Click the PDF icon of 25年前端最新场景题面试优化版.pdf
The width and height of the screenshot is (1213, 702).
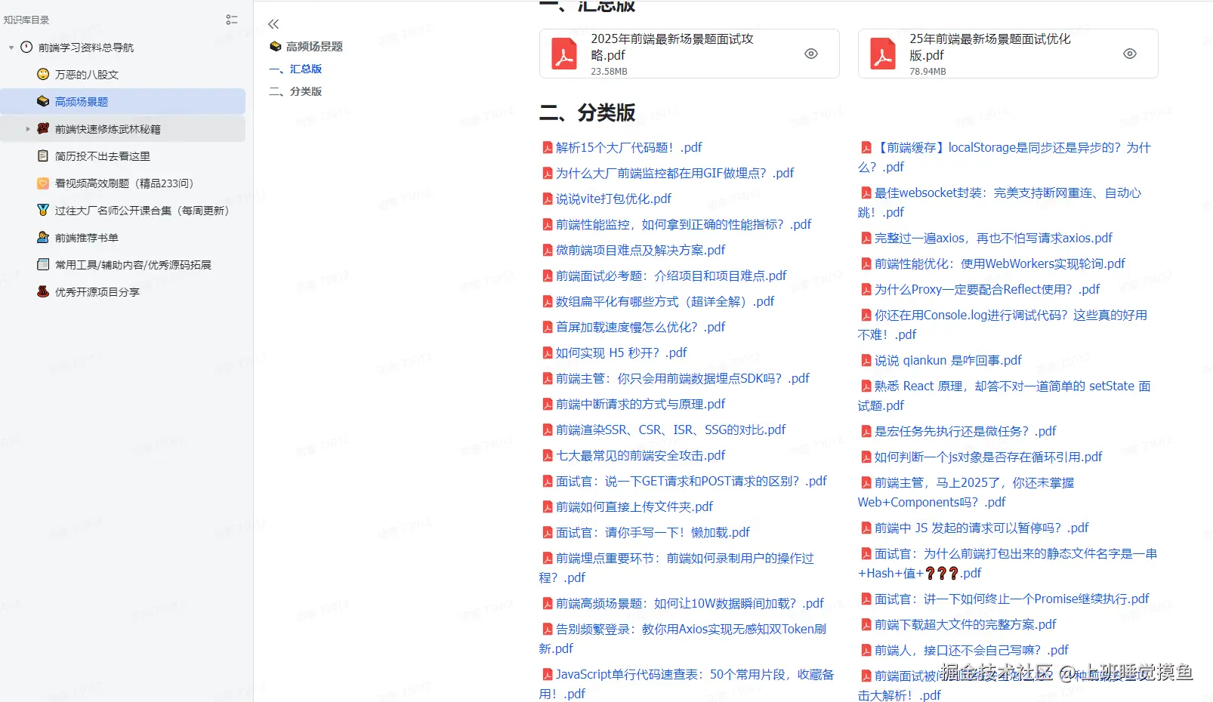click(883, 54)
